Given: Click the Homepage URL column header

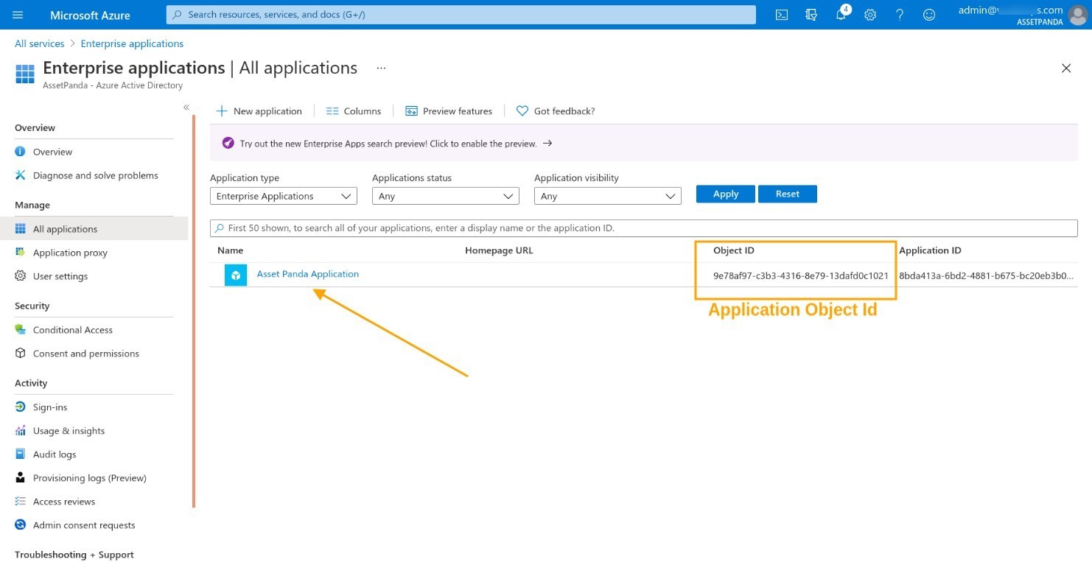Looking at the screenshot, I should click(499, 250).
